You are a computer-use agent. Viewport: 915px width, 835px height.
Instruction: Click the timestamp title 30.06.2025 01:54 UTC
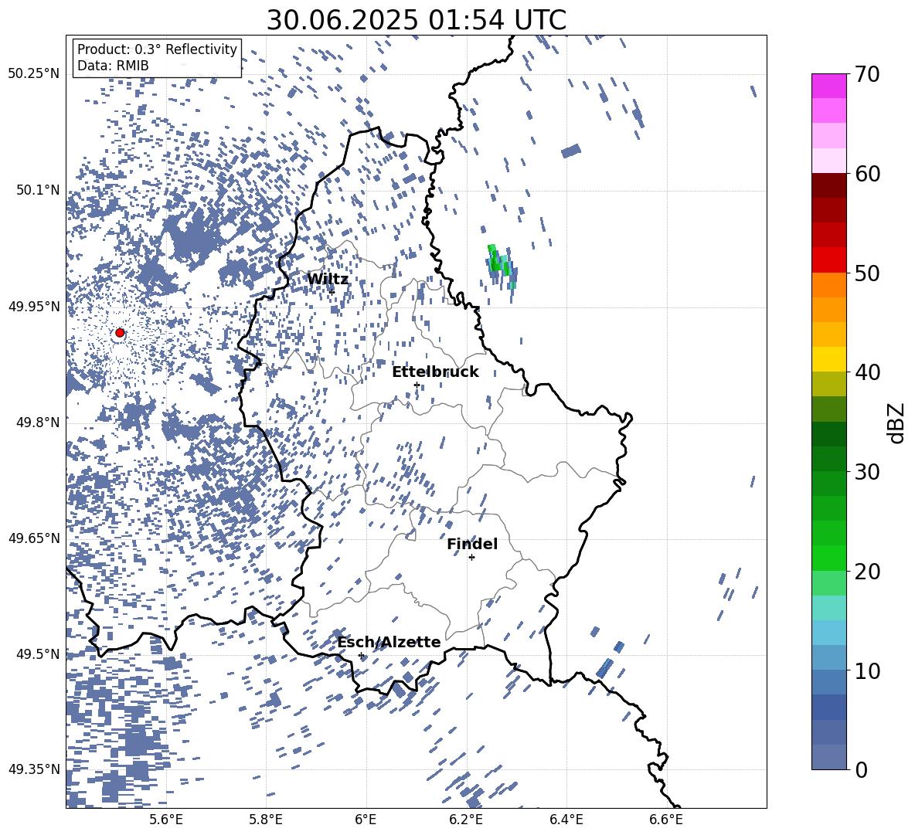click(416, 20)
